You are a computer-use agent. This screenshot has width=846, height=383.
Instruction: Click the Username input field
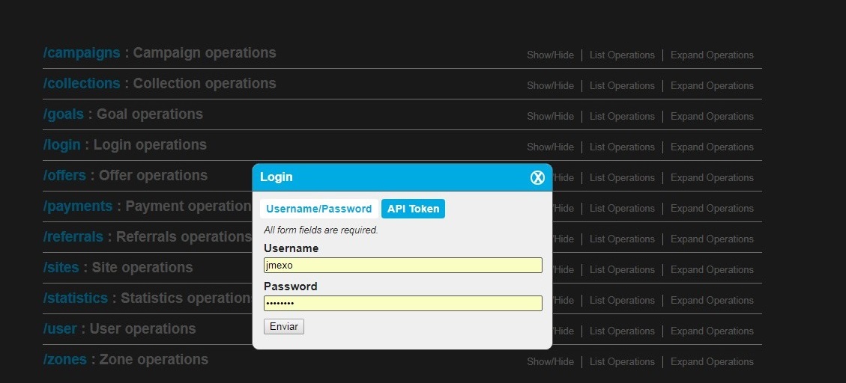pos(402,266)
